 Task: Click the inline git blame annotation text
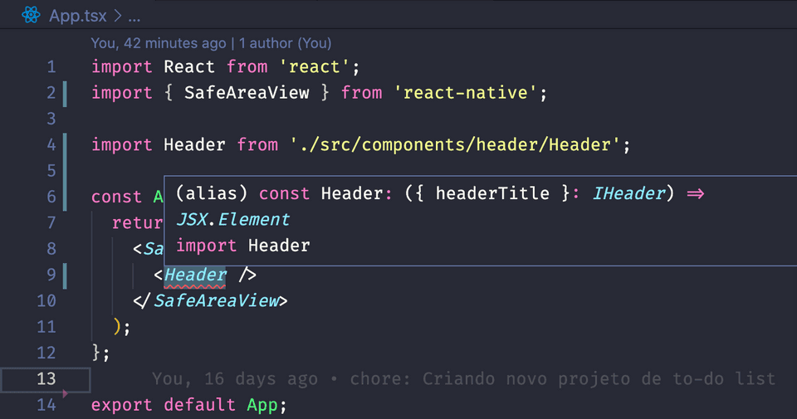pos(463,379)
